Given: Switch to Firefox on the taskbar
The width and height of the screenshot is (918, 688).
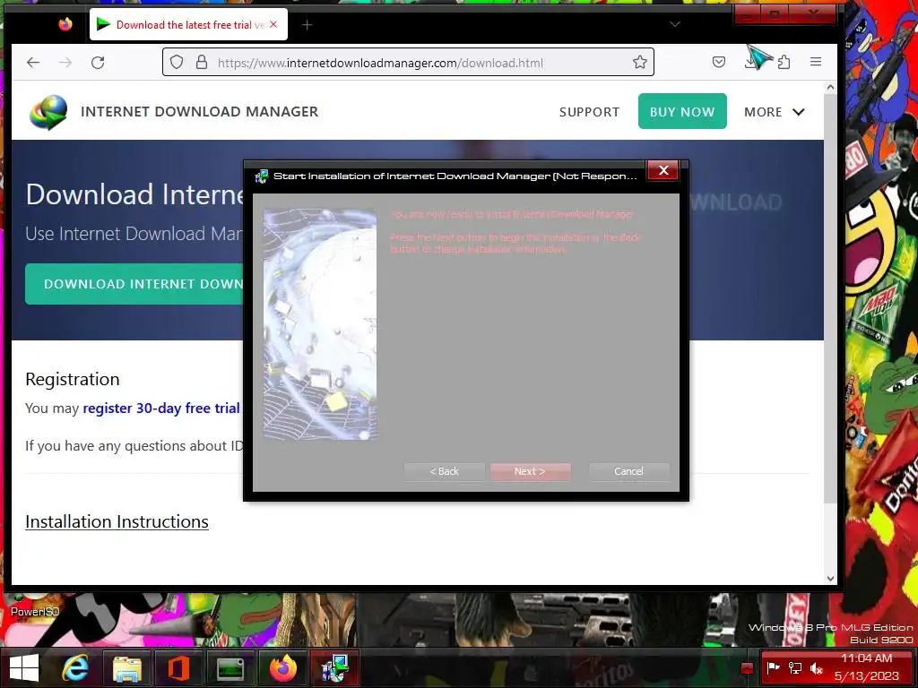Looking at the screenshot, I should (x=282, y=667).
